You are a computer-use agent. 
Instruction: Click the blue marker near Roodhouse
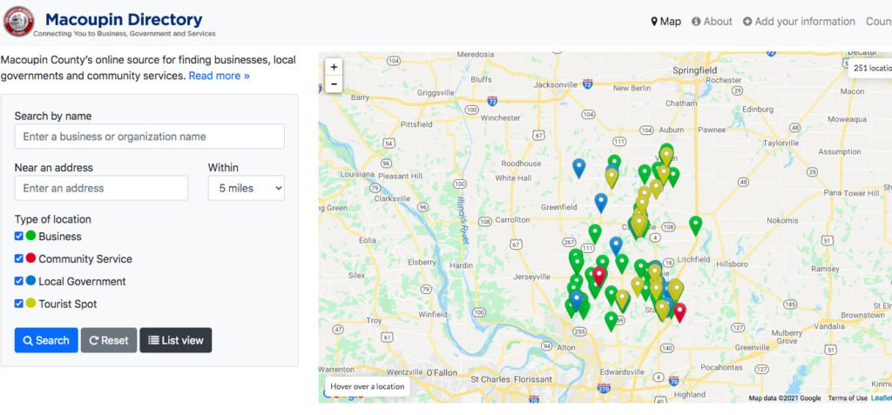[578, 167]
